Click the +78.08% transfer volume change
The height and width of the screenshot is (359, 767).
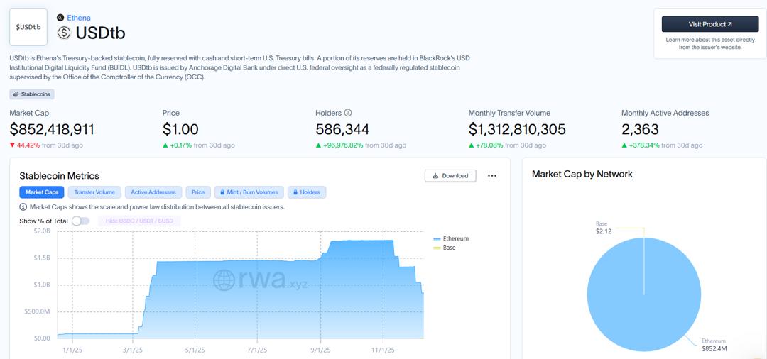coord(486,145)
